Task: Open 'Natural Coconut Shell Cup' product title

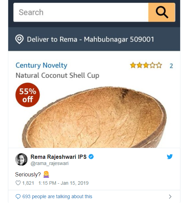Action: coord(58,75)
